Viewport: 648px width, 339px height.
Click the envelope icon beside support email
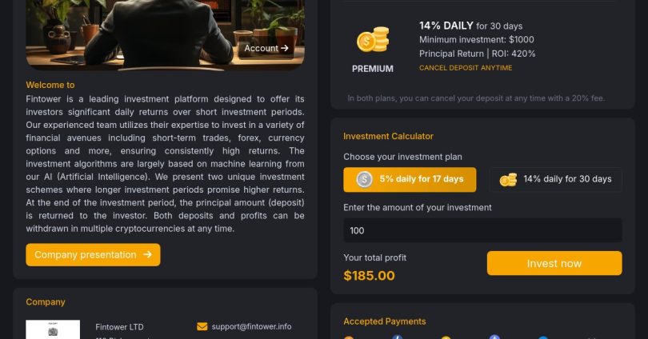202,326
